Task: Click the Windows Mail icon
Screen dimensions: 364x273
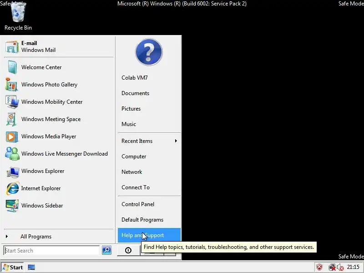Action: 12,46
